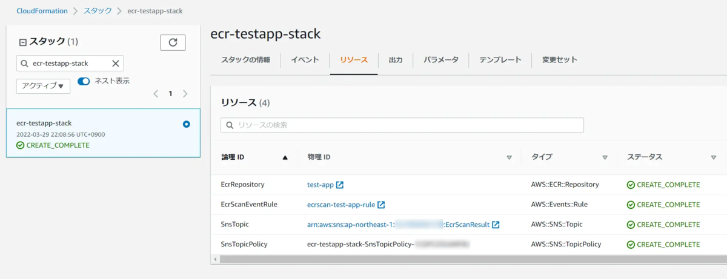Focus the リソースの検索 search field
Image resolution: width=727 pixels, height=279 pixels.
[402, 125]
